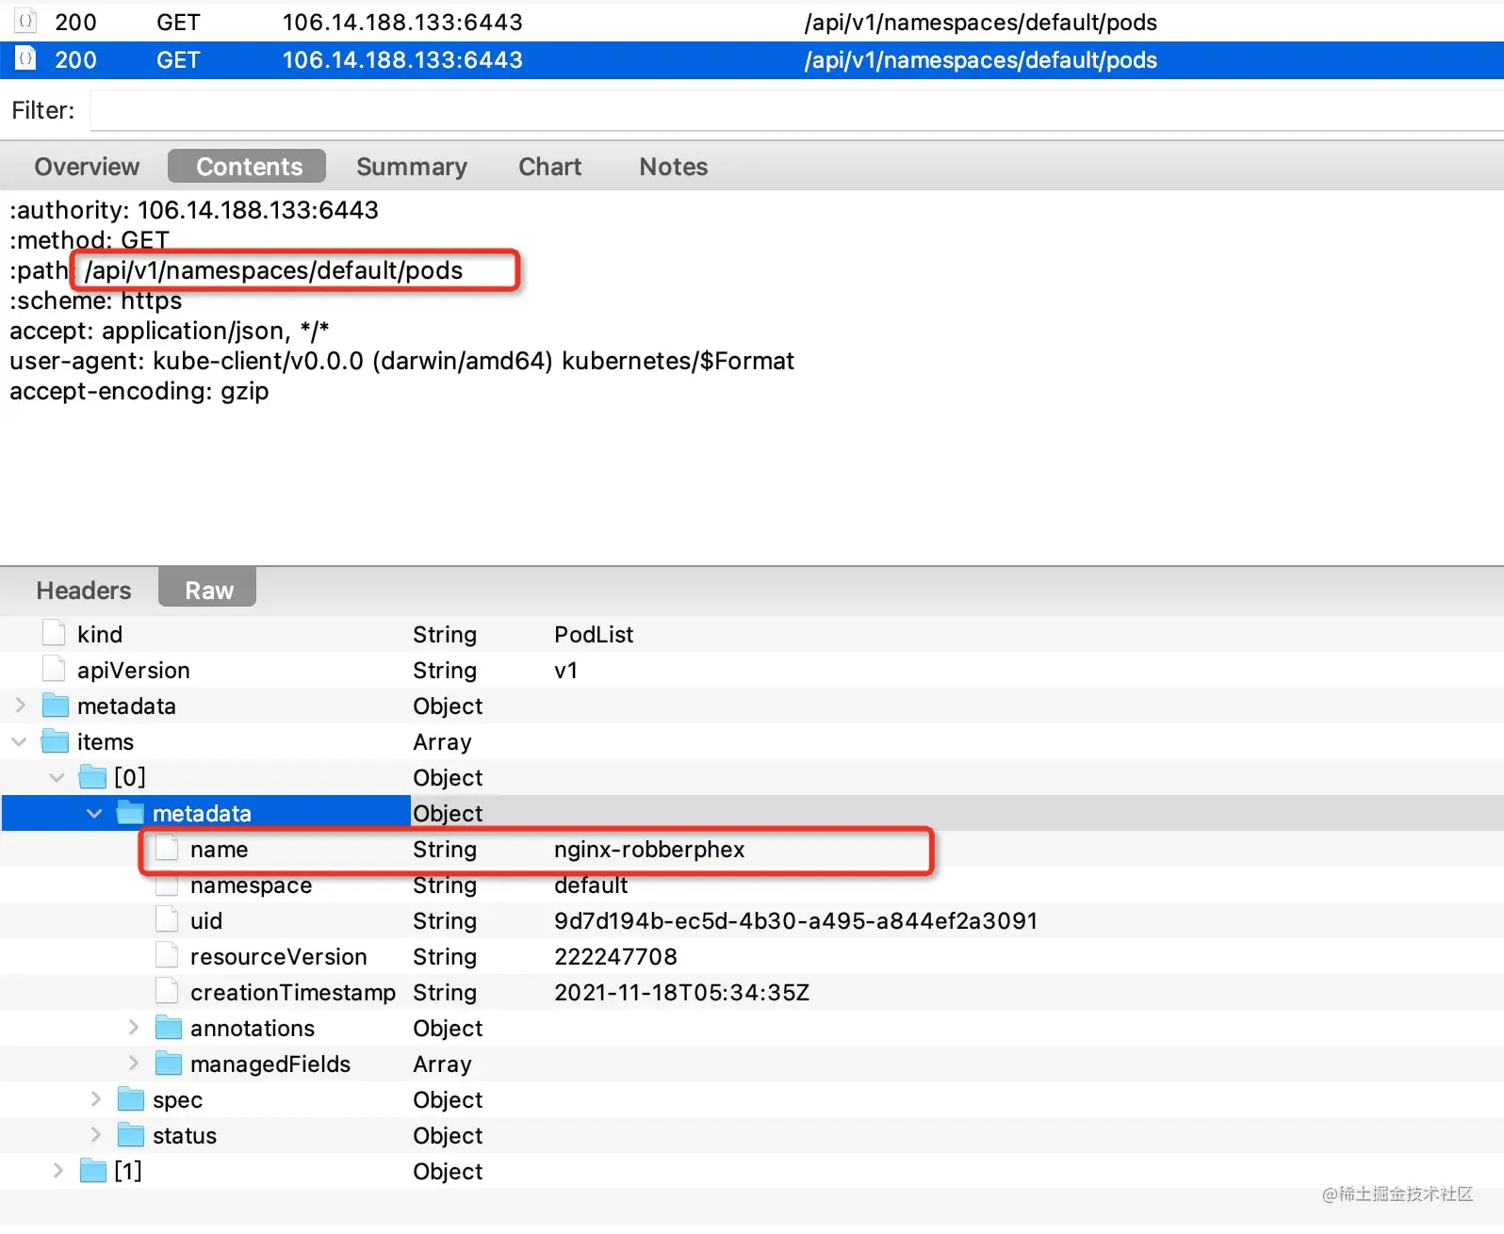Click the JSON icon of the highlighted request
The image size is (1504, 1234).
coord(26,59)
